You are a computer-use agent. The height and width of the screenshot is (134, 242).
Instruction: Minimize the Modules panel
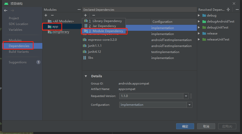point(79,9)
